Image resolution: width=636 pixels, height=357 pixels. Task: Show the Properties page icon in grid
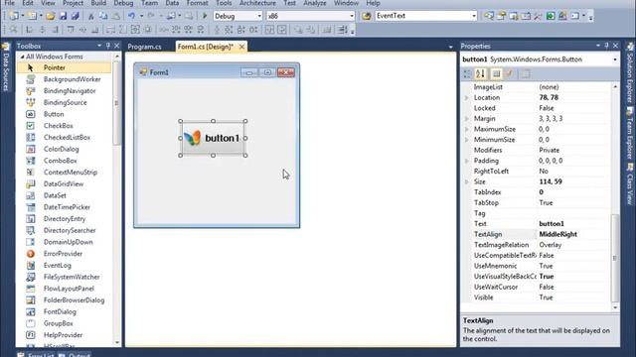[x=496, y=73]
